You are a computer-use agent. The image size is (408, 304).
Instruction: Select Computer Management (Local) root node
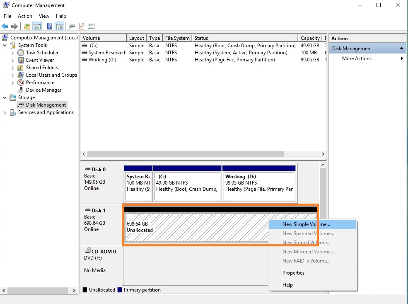[44, 38]
